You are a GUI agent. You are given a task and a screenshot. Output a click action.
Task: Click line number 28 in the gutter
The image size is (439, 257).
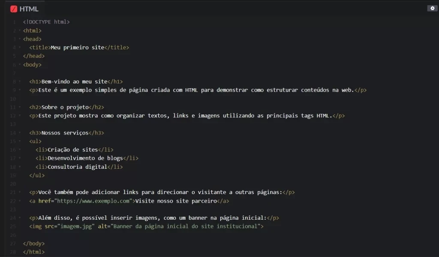13,252
